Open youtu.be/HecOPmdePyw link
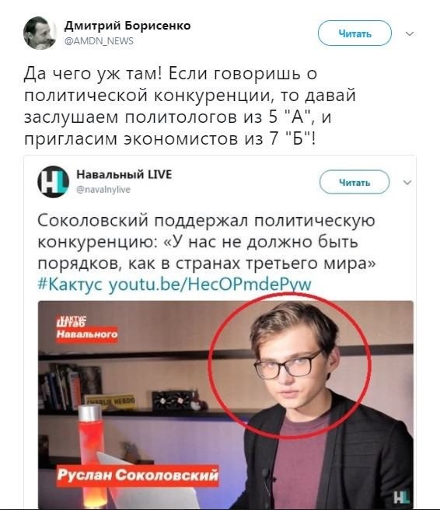 tap(210, 285)
